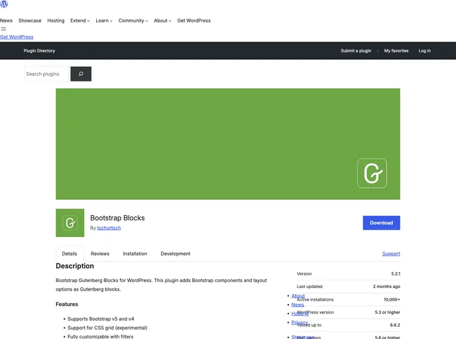Click 'Supports Bootstrap v5 and v4' text
456x339 pixels.
point(101,319)
